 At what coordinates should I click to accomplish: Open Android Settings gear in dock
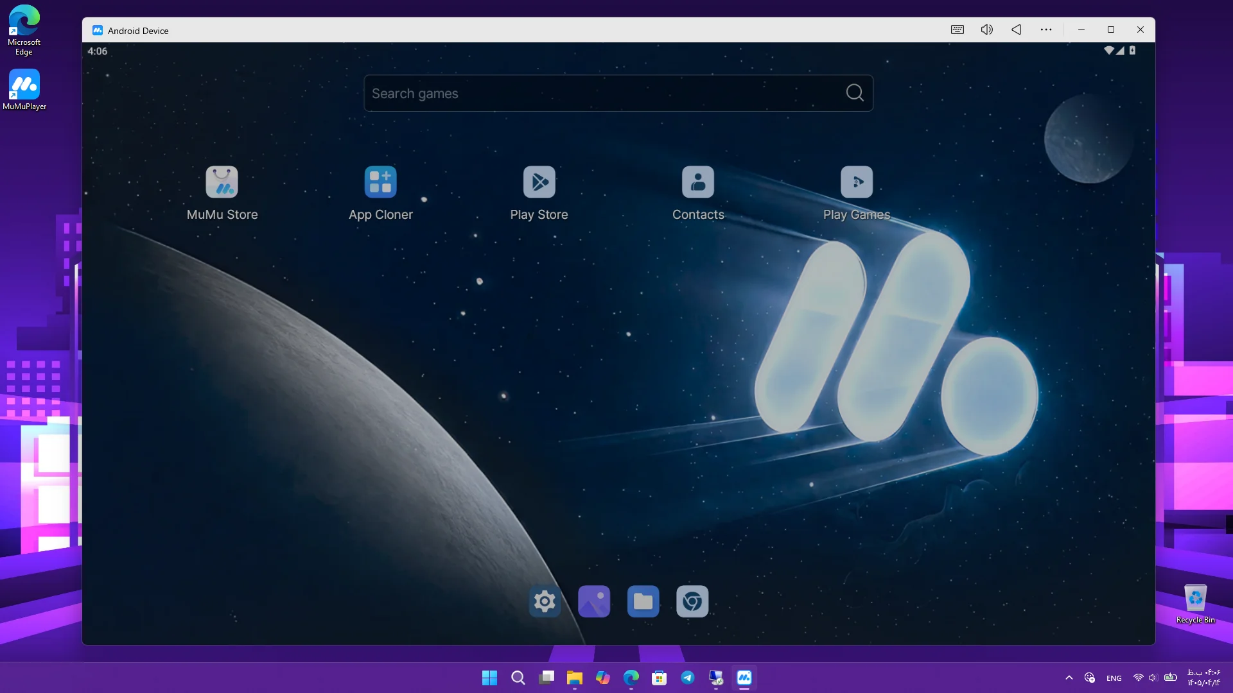tap(545, 601)
